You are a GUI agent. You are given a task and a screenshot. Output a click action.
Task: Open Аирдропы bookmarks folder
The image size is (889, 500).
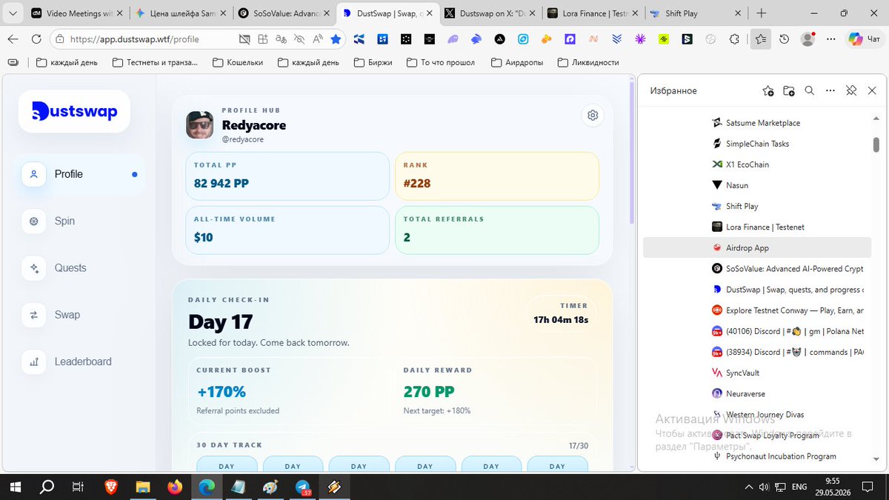(517, 62)
